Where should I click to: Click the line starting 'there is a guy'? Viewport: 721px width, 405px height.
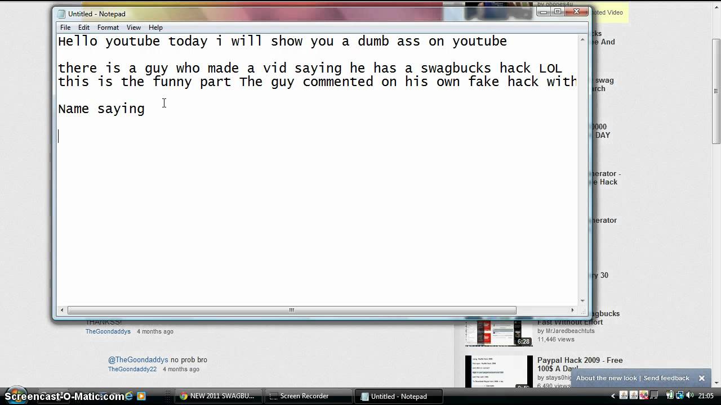point(310,68)
